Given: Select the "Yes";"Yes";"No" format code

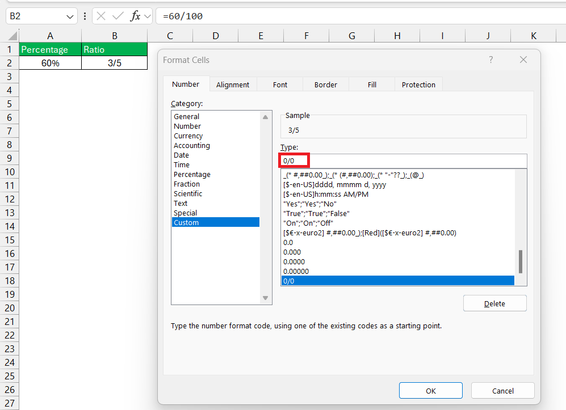Looking at the screenshot, I should pos(398,204).
